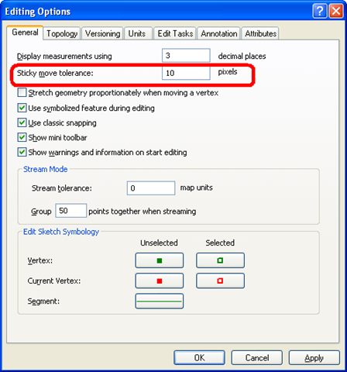Click the 'pixels' unit label
The height and width of the screenshot is (372, 347).
tap(228, 72)
